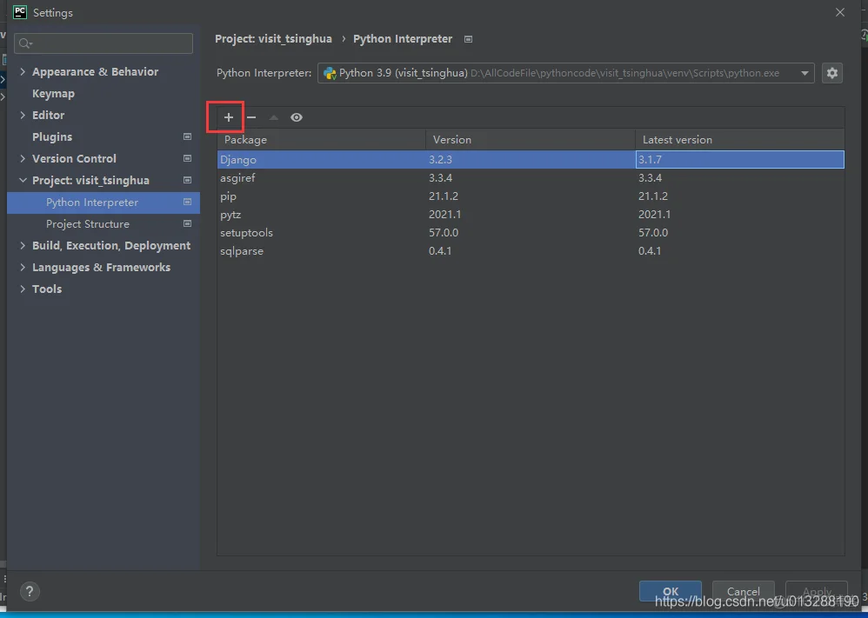The height and width of the screenshot is (618, 868).
Task: Focus the settings search field
Action: [103, 43]
